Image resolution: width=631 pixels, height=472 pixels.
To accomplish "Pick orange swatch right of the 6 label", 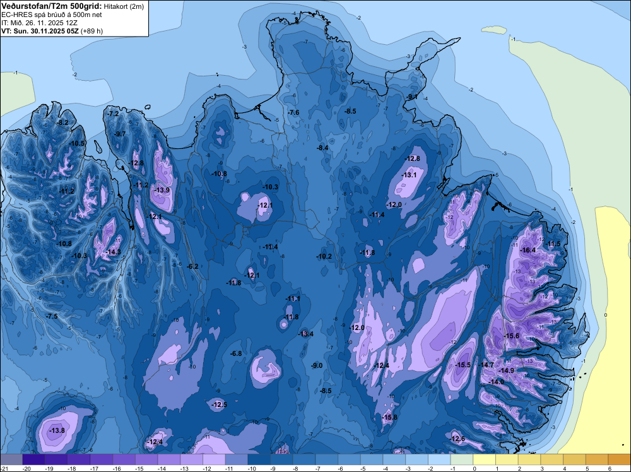I will pyautogui.click(x=620, y=459).
